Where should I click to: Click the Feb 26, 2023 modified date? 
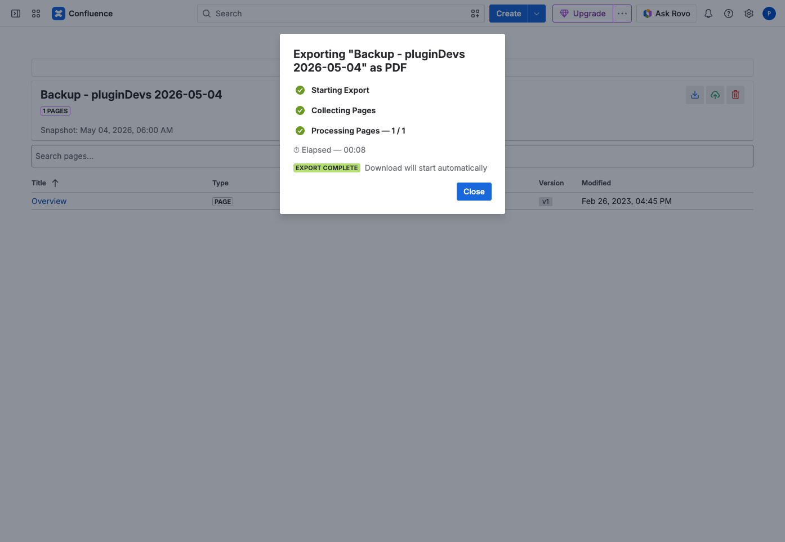[627, 201]
